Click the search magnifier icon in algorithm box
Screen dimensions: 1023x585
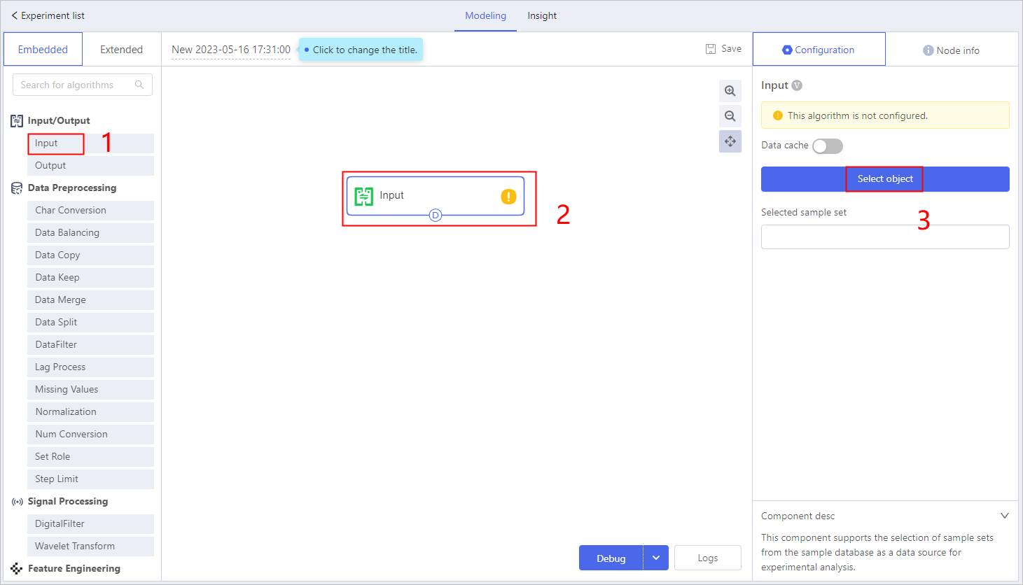coord(139,85)
